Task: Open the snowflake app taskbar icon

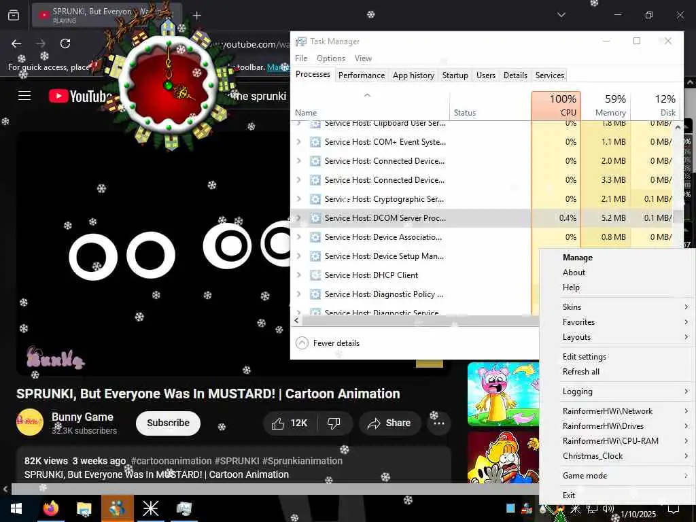Action: click(150, 508)
